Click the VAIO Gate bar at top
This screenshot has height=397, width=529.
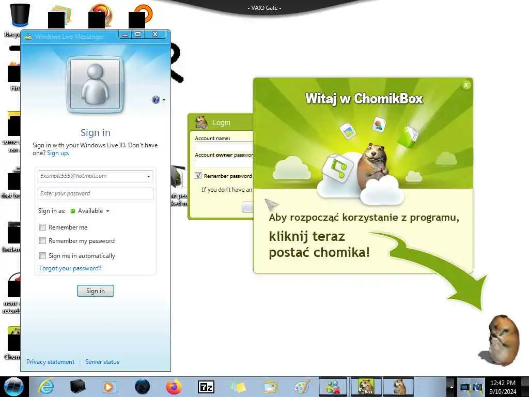click(x=264, y=8)
